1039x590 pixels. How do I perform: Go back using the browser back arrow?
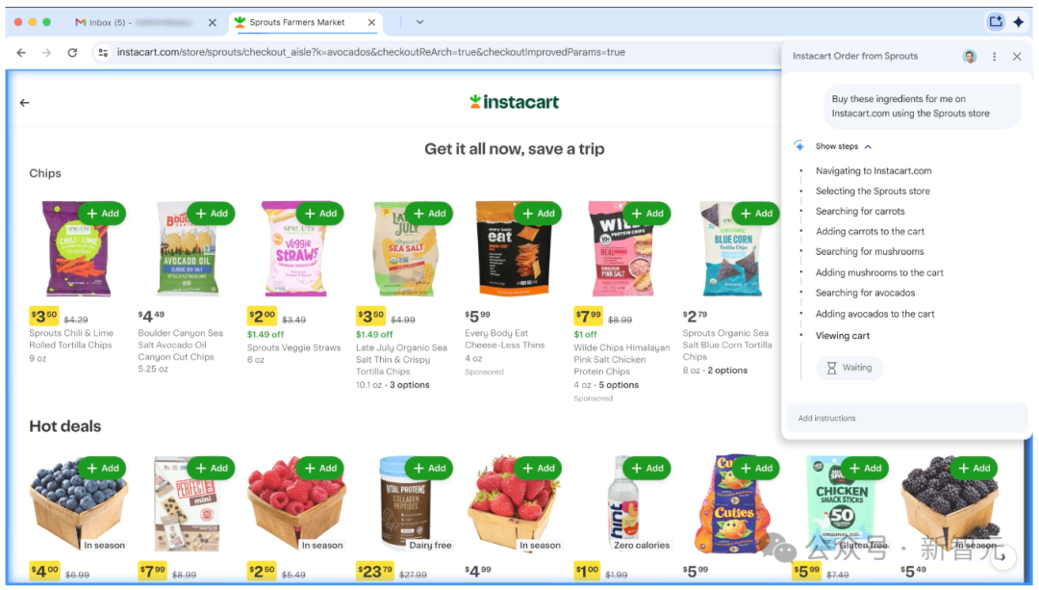[x=21, y=52]
